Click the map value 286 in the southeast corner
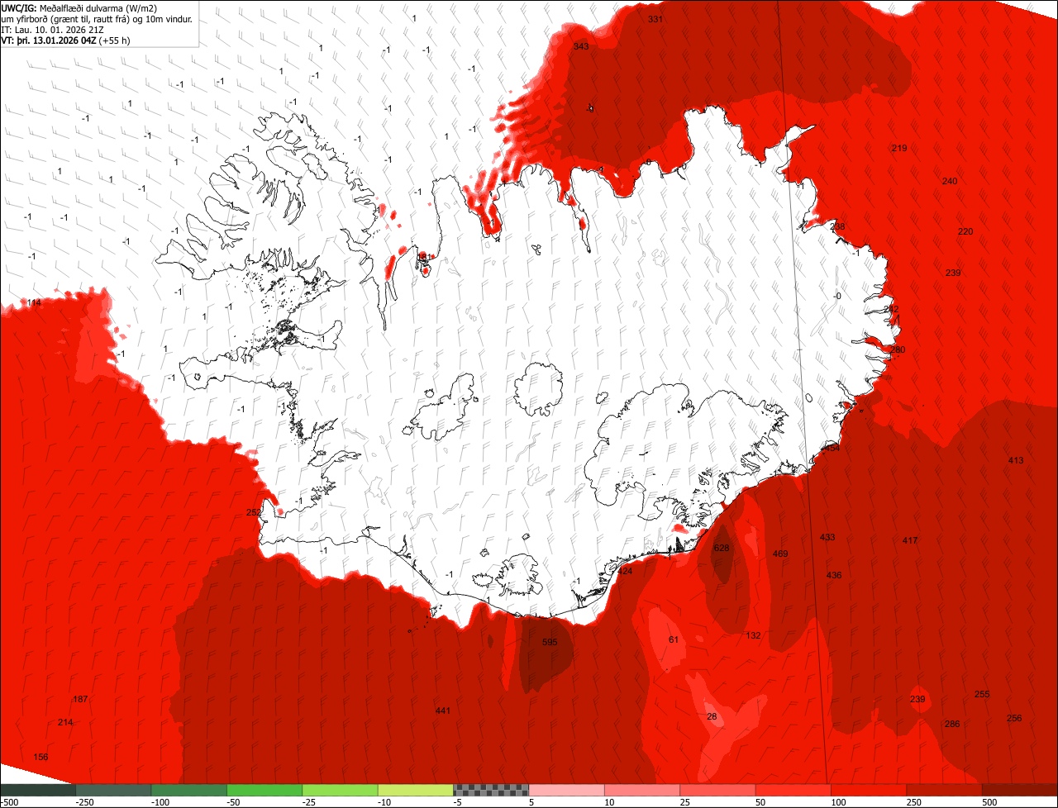This screenshot has width=1058, height=808. click(952, 724)
